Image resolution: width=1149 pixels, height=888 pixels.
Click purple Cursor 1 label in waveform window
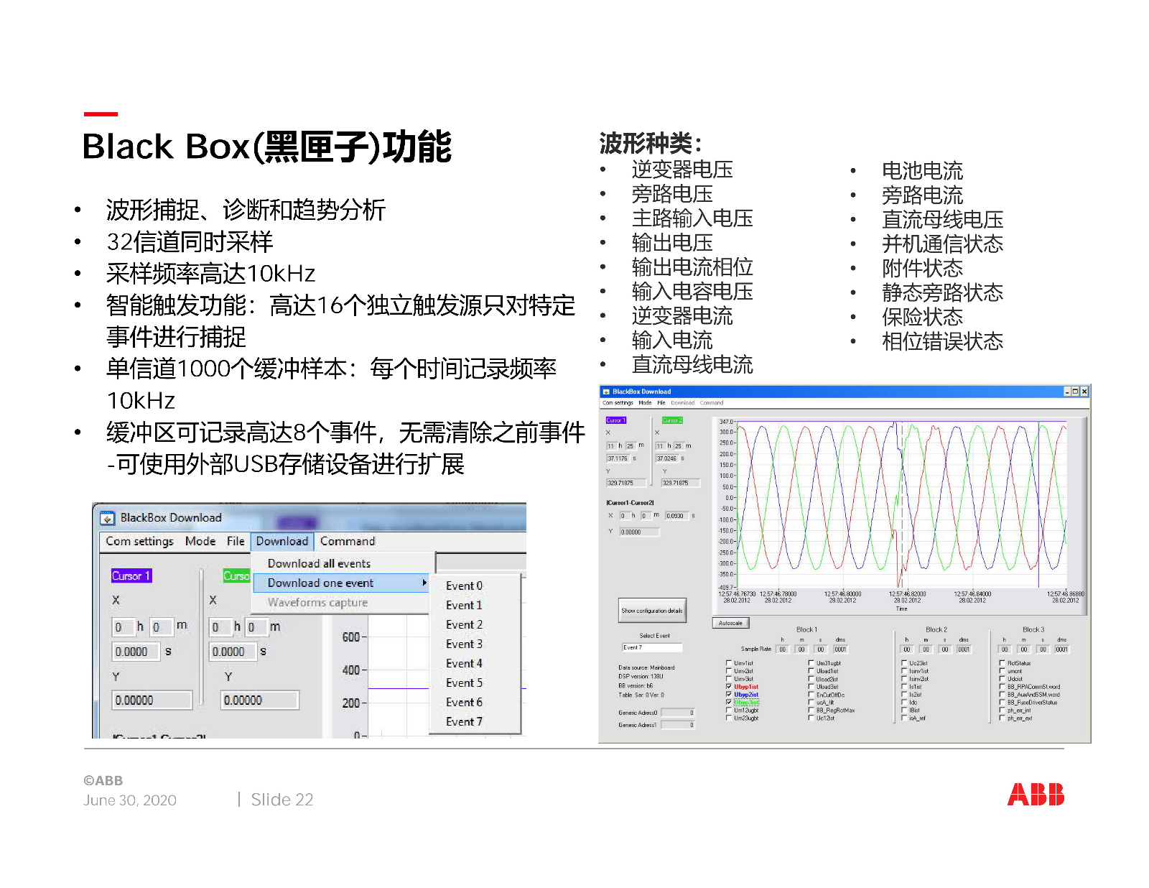pyautogui.click(x=616, y=420)
